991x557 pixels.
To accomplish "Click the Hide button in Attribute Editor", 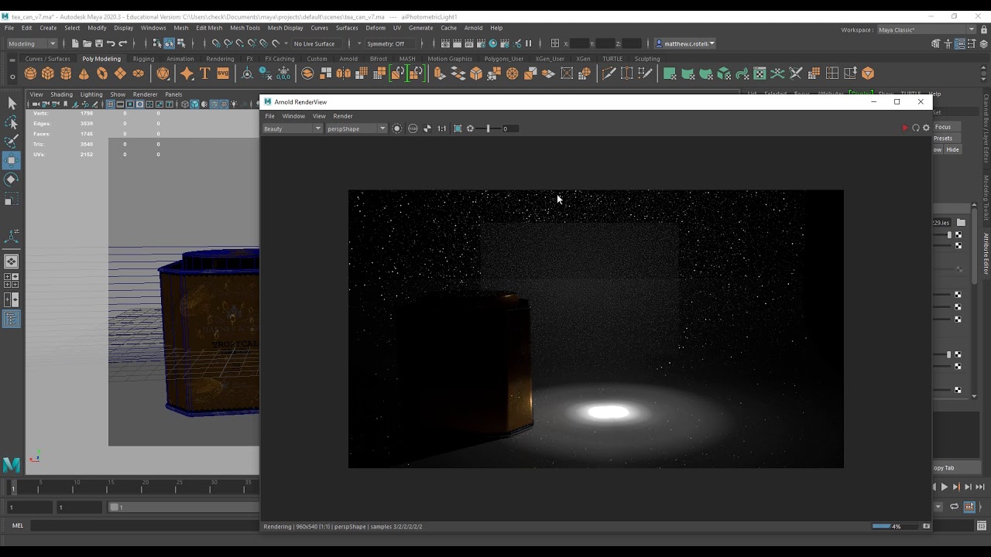I will pos(952,150).
